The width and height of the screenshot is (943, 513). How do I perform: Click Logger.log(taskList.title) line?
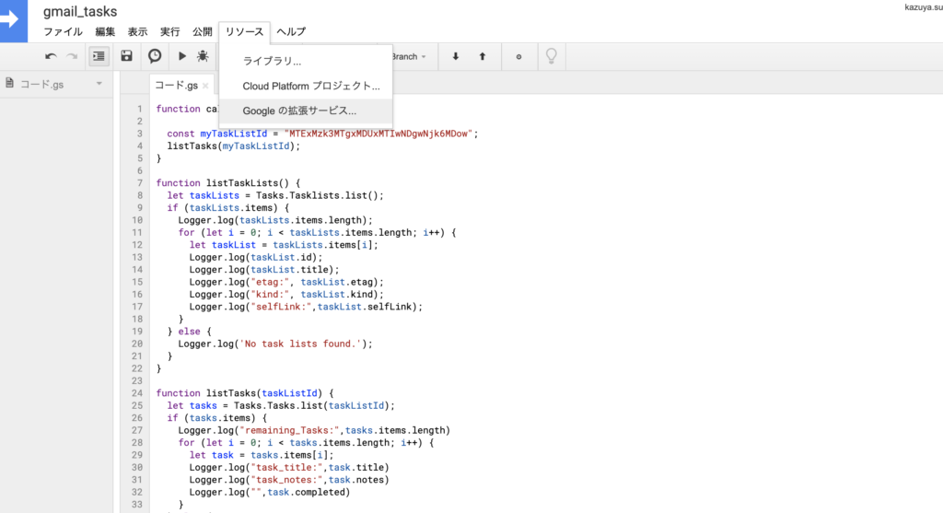264,270
